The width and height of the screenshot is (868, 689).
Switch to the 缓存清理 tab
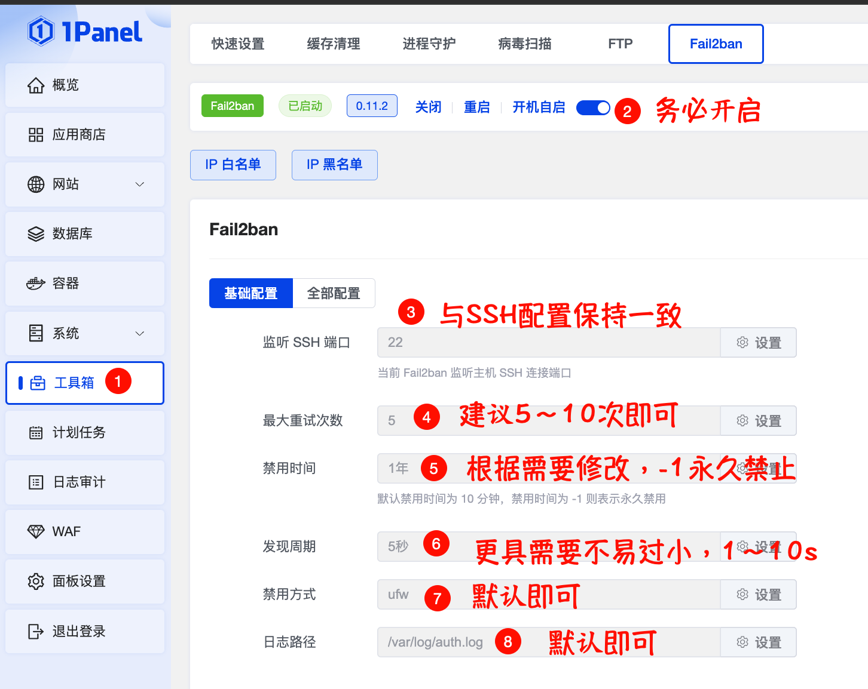click(334, 44)
